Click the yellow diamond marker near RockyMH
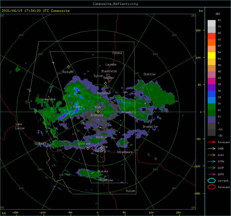 [69, 67]
